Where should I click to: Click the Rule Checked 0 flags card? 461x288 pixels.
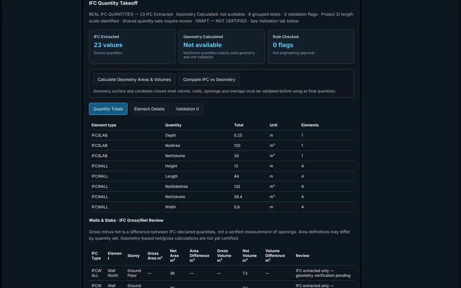click(311, 47)
